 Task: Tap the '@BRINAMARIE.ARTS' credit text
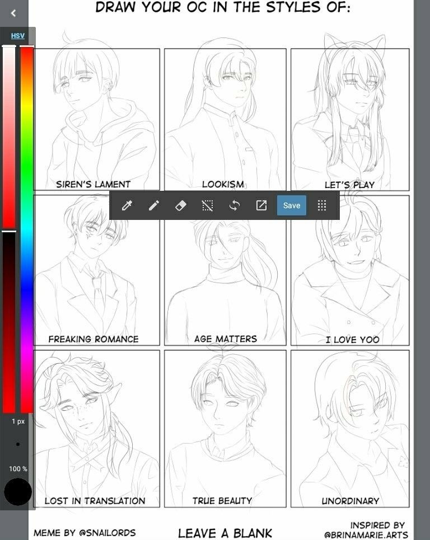pos(366,535)
